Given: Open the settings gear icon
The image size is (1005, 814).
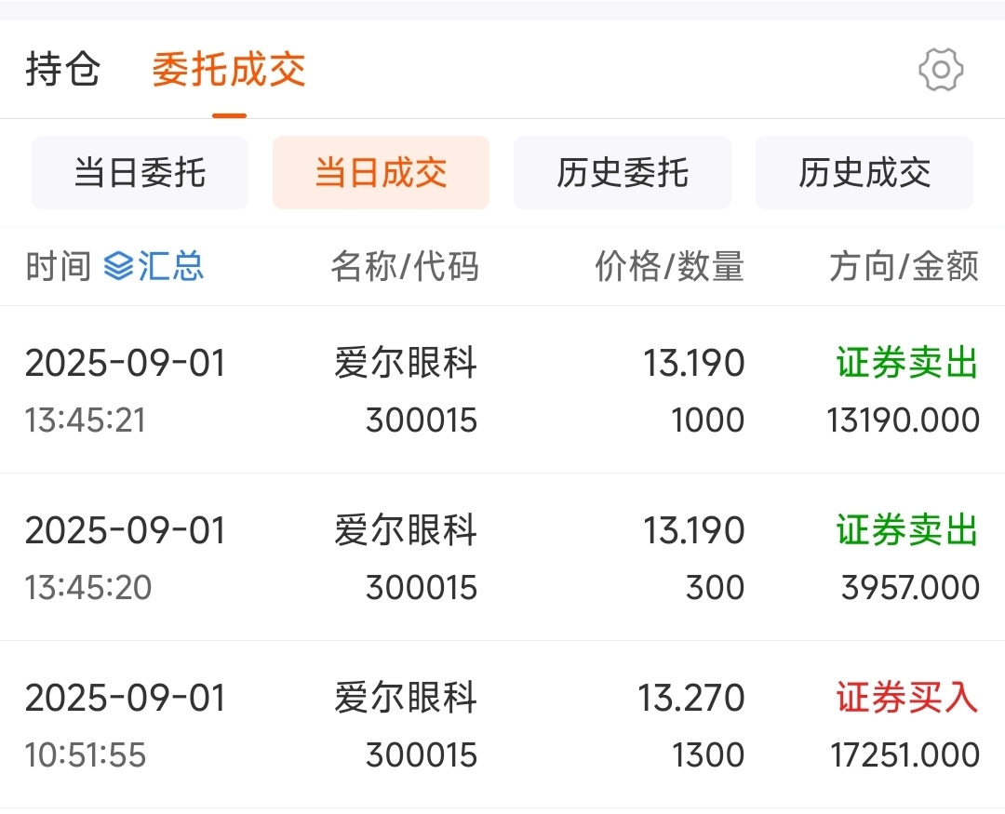Looking at the screenshot, I should [x=940, y=69].
